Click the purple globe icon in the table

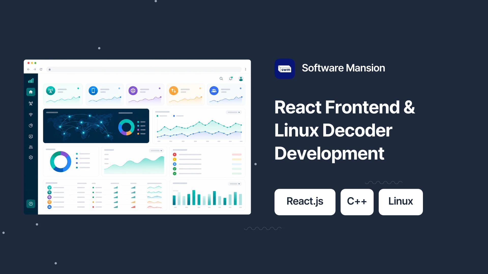[x=50, y=197]
